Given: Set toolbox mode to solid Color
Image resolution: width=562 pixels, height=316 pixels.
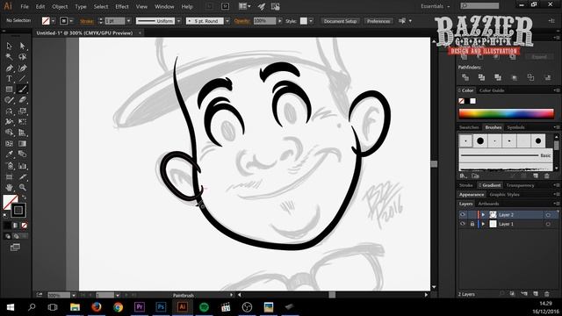Looking at the screenshot, I should pyautogui.click(x=7, y=226).
